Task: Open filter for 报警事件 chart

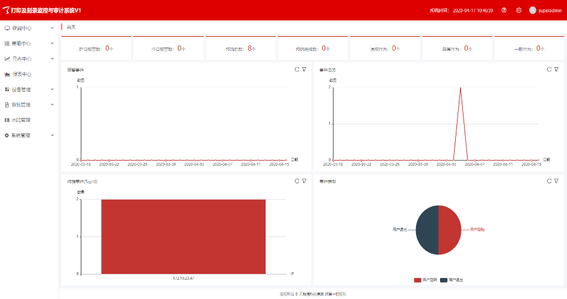Action: [304, 69]
